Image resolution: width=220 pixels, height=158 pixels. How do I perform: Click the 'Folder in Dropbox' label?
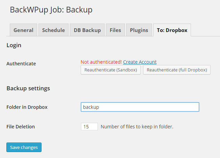pos(27,107)
